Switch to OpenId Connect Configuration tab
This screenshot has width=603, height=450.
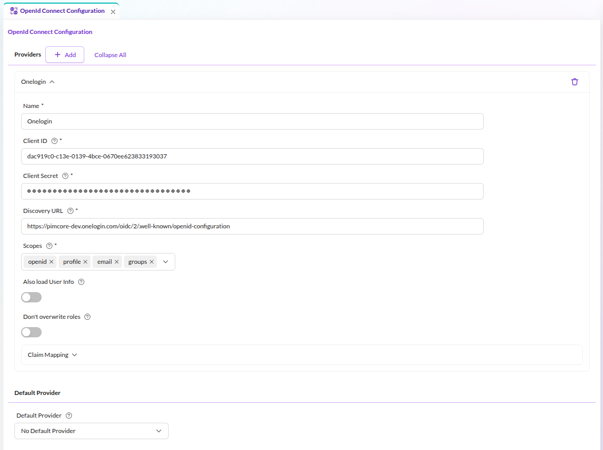click(x=62, y=11)
